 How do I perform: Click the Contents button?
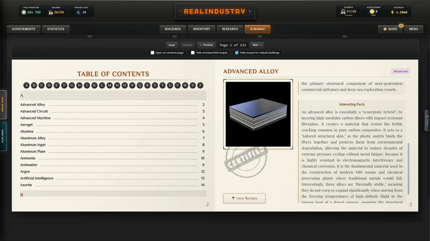tap(187, 45)
